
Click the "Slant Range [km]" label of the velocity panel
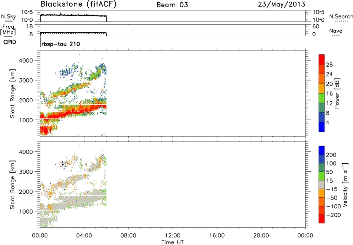(x=12, y=185)
